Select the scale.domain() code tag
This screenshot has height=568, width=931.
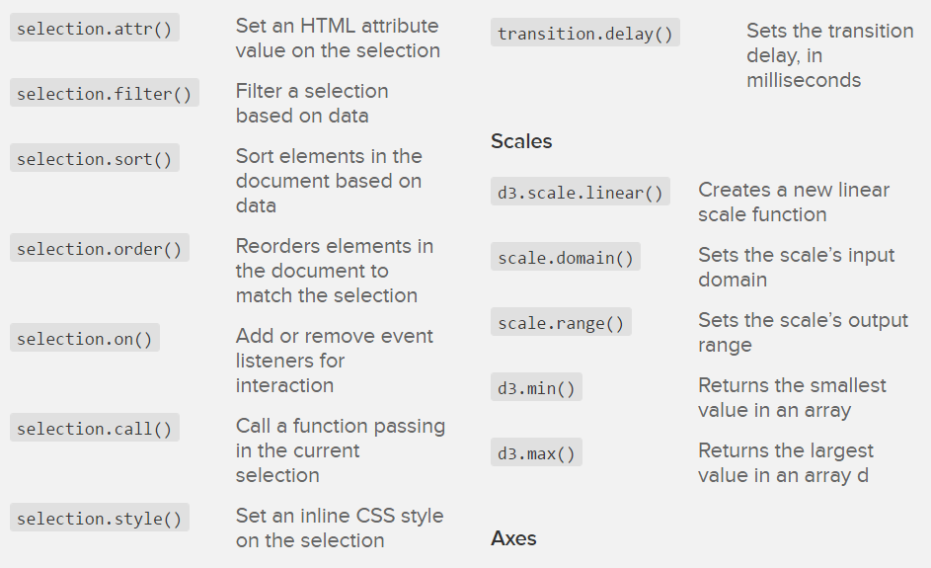tap(566, 258)
